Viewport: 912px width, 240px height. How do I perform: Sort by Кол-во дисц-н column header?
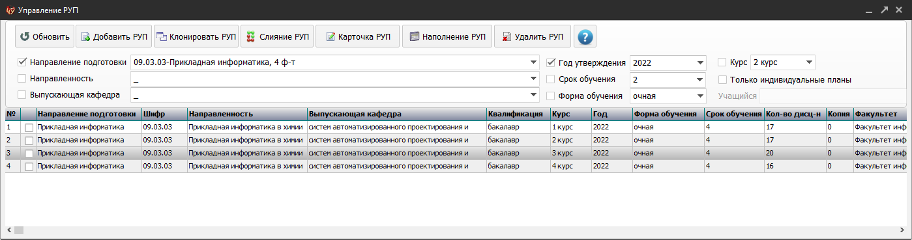[x=795, y=114]
